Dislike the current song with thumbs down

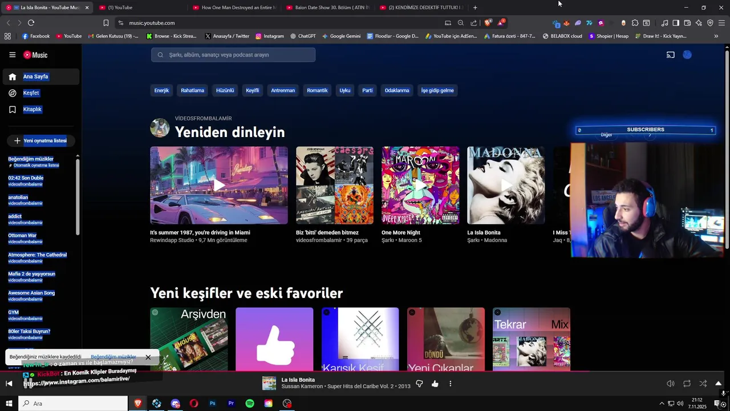[419, 384]
